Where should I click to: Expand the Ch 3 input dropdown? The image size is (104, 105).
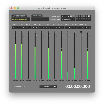[28, 27]
